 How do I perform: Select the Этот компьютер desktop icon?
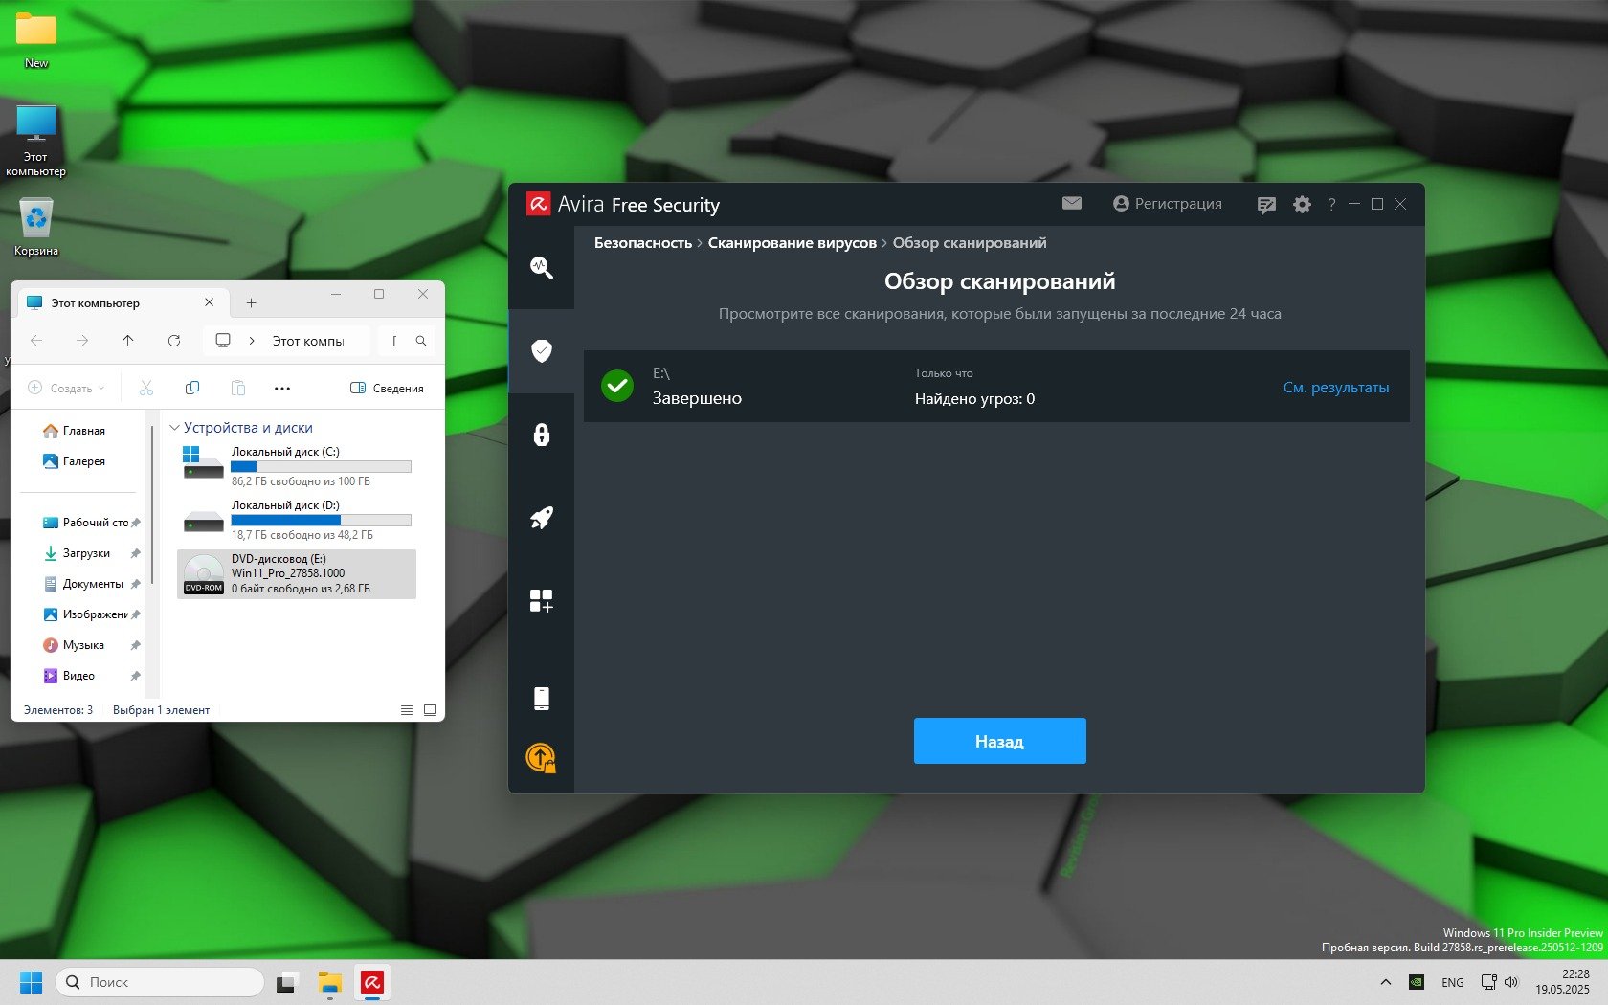pos(36,141)
